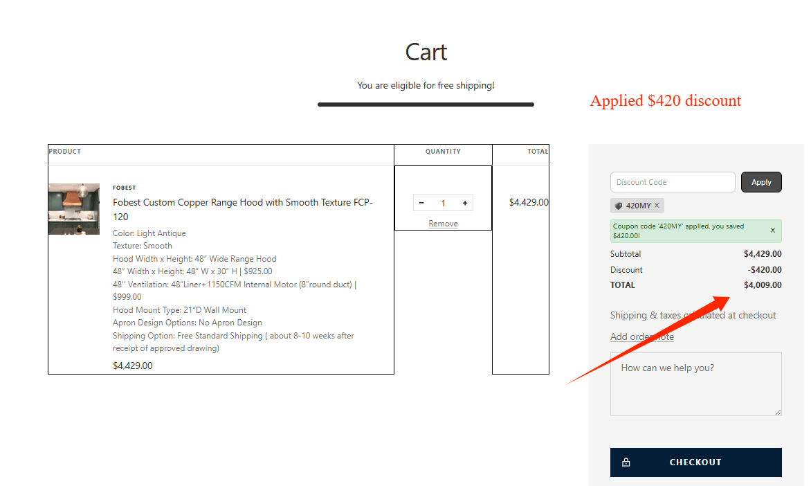Click the FOBEST brand label
The image size is (811, 486).
(x=124, y=188)
